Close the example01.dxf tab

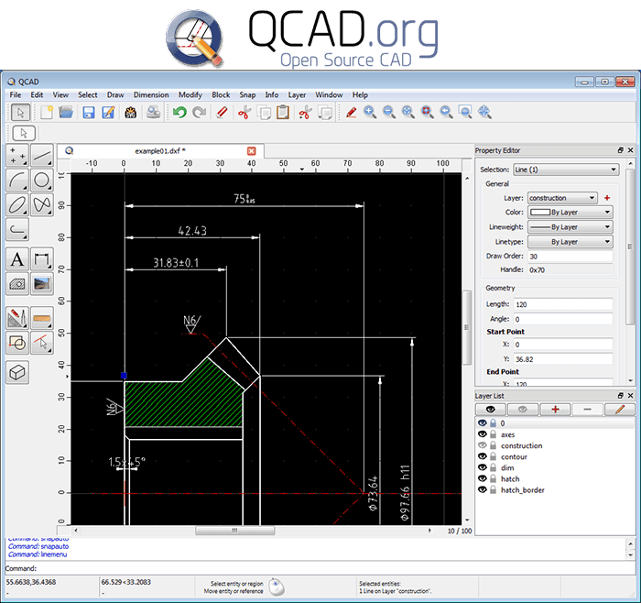[x=252, y=151]
